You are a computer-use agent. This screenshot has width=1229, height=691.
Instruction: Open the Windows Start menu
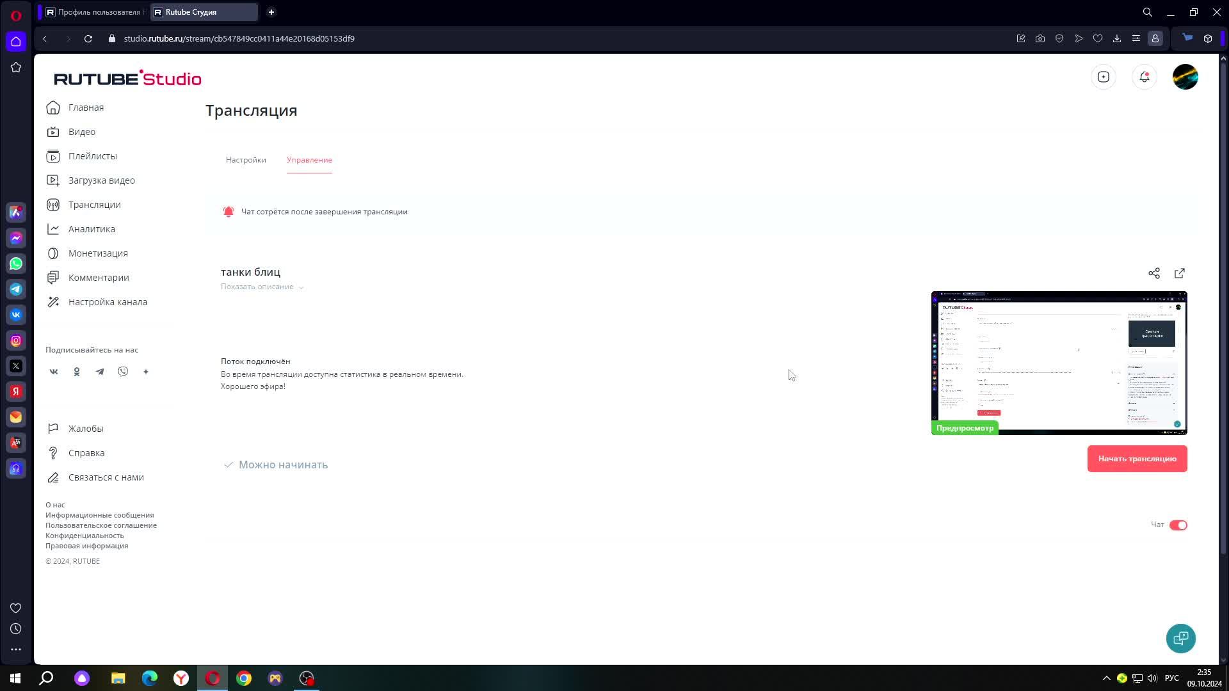coord(15,678)
